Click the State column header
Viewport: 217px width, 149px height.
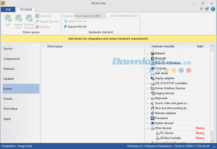click(200, 46)
